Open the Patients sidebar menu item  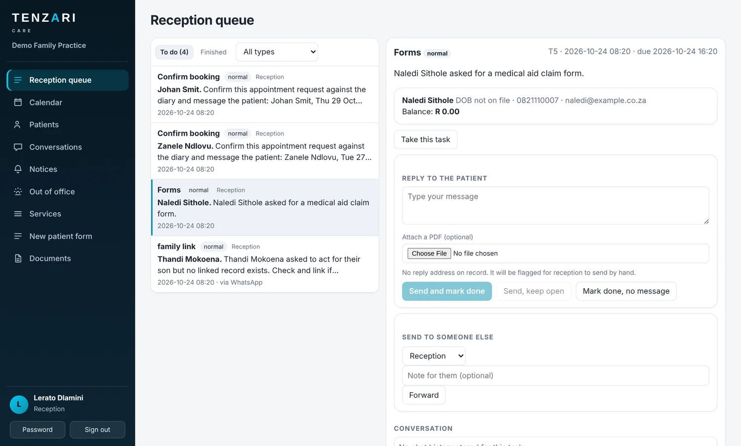[68, 124]
